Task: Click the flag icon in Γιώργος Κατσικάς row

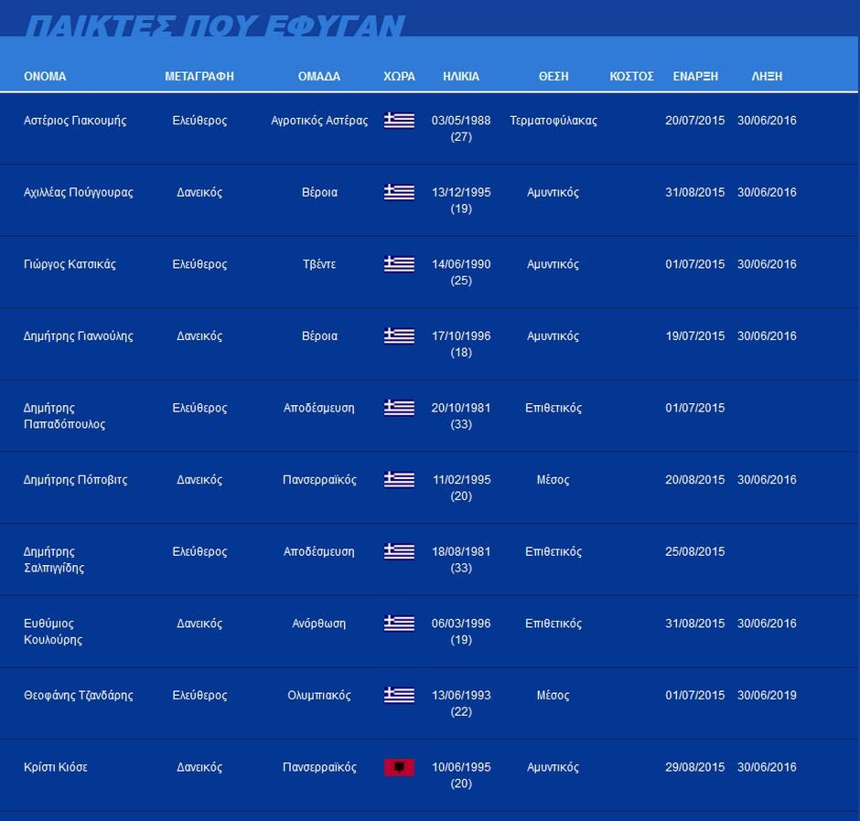Action: tap(399, 264)
